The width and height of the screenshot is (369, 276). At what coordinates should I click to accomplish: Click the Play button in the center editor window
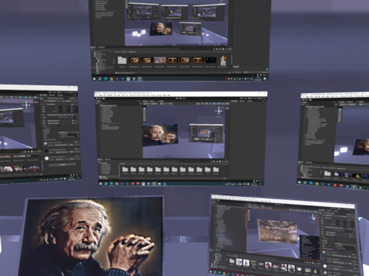click(177, 98)
